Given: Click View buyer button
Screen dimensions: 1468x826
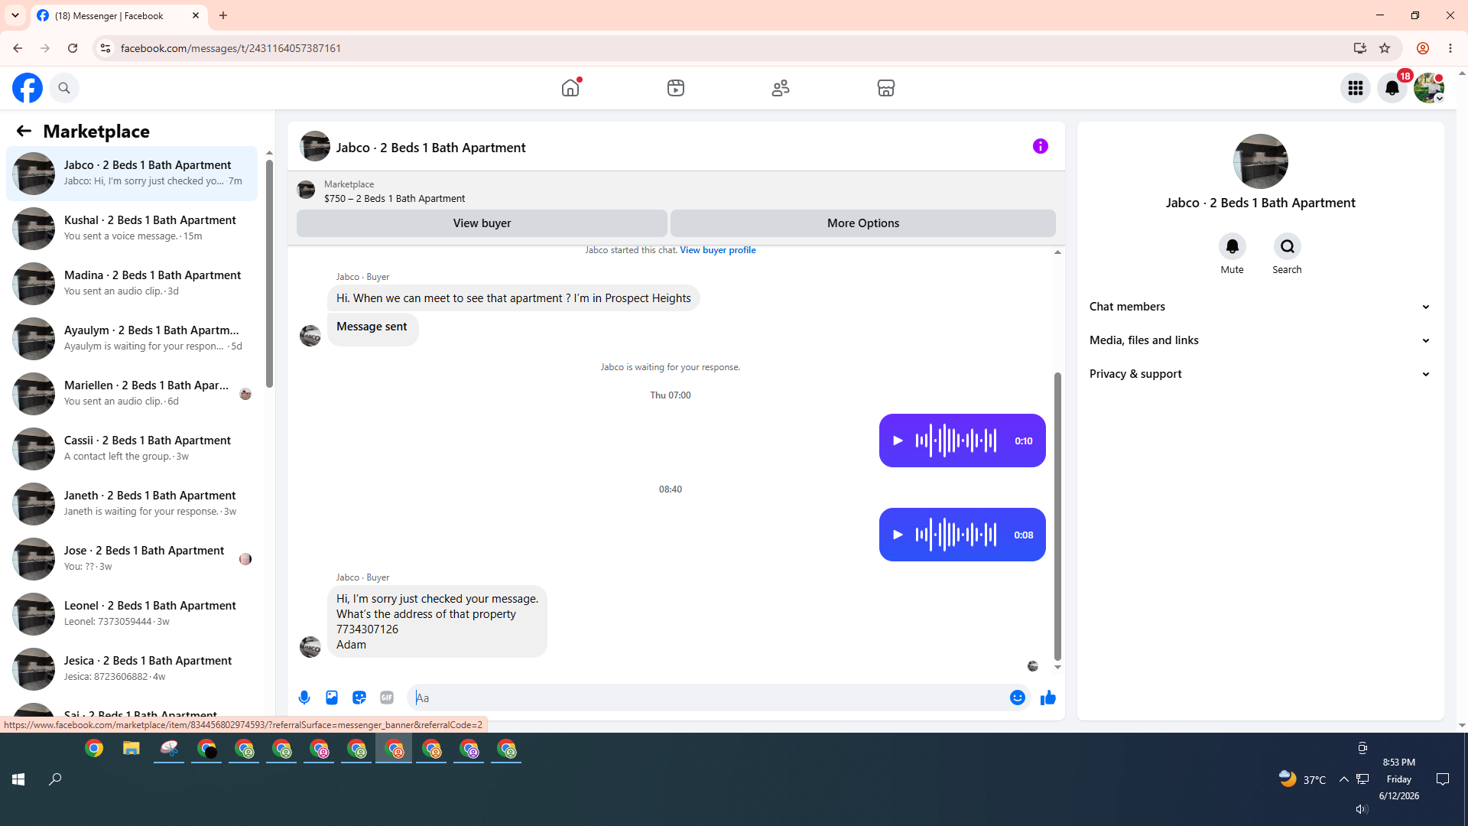Looking at the screenshot, I should coord(482,223).
